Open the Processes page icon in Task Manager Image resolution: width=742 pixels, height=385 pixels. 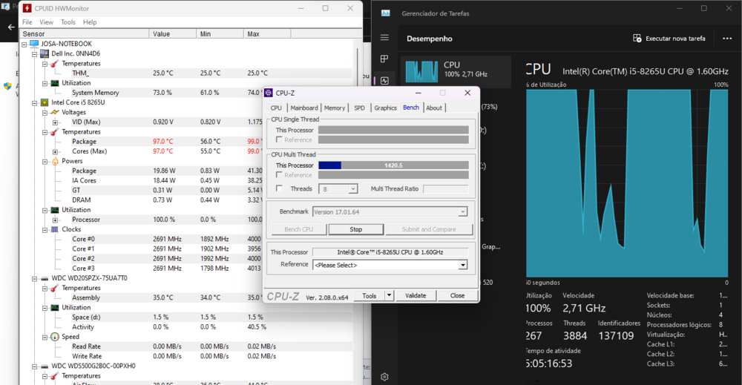pos(384,59)
